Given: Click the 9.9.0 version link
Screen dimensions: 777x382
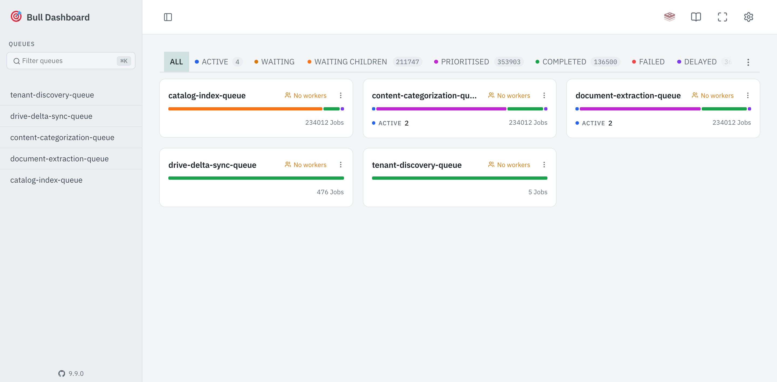Looking at the screenshot, I should coord(76,373).
